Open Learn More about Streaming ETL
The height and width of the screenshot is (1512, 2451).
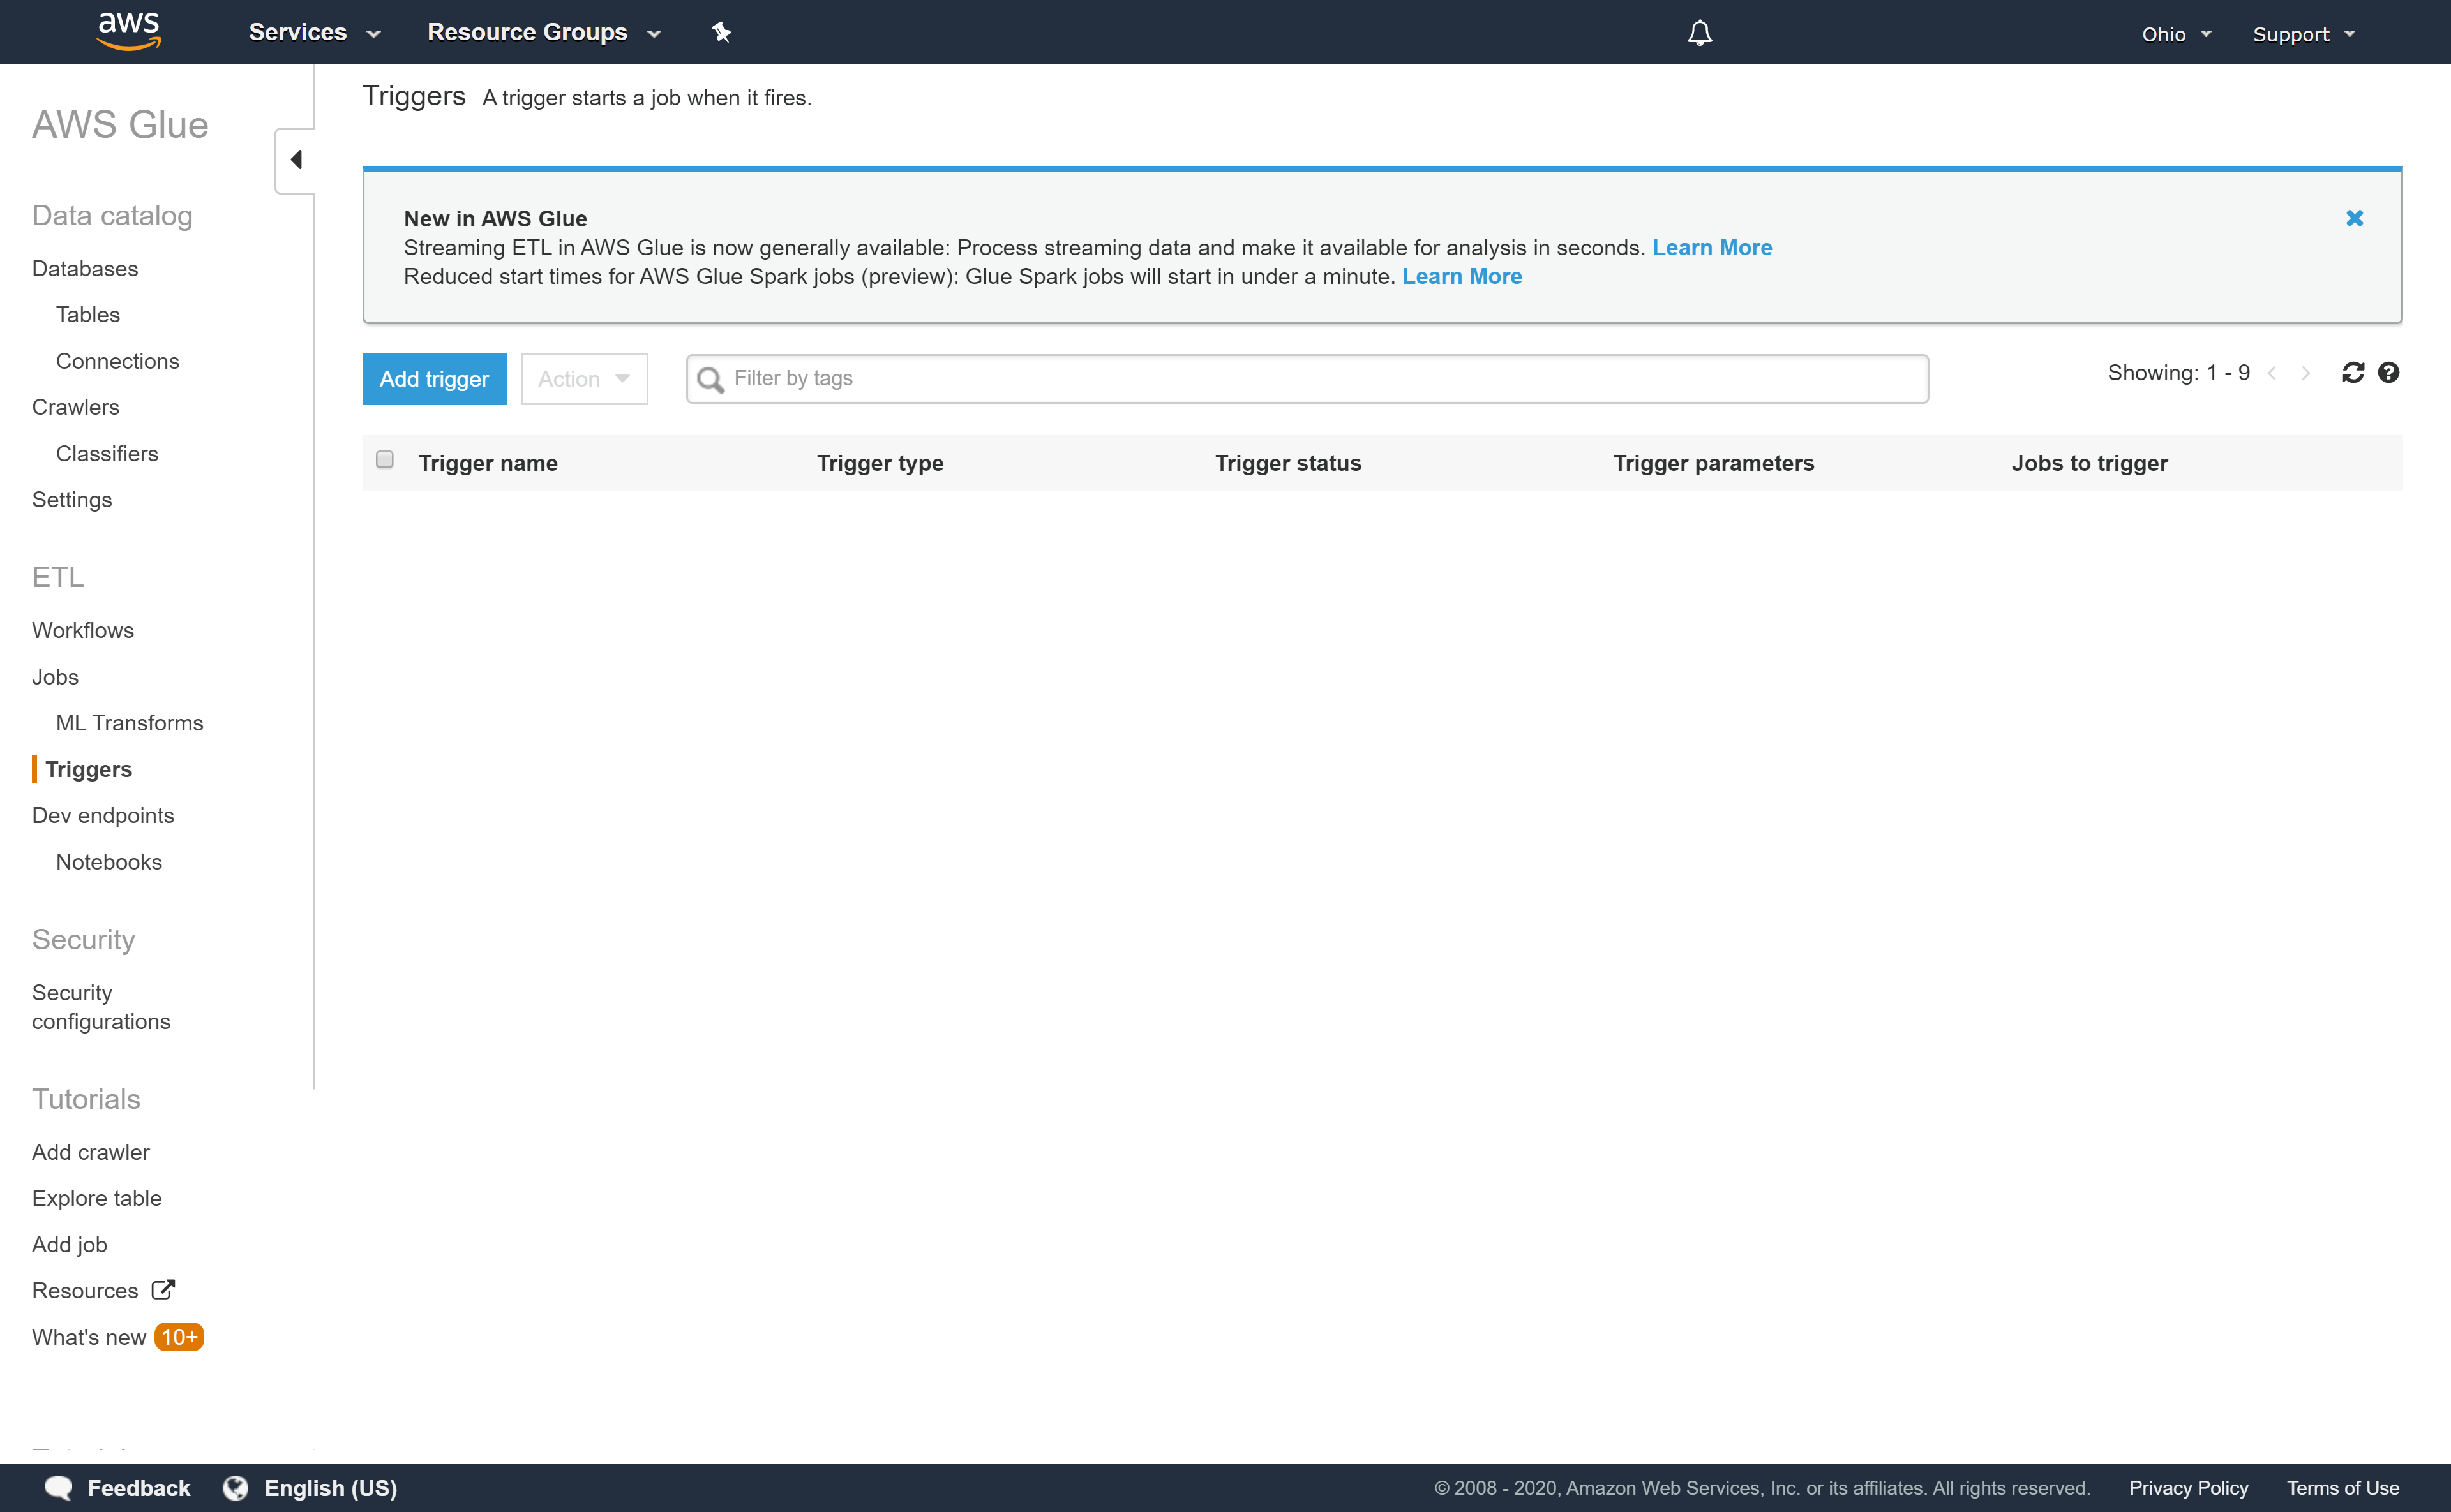1712,247
